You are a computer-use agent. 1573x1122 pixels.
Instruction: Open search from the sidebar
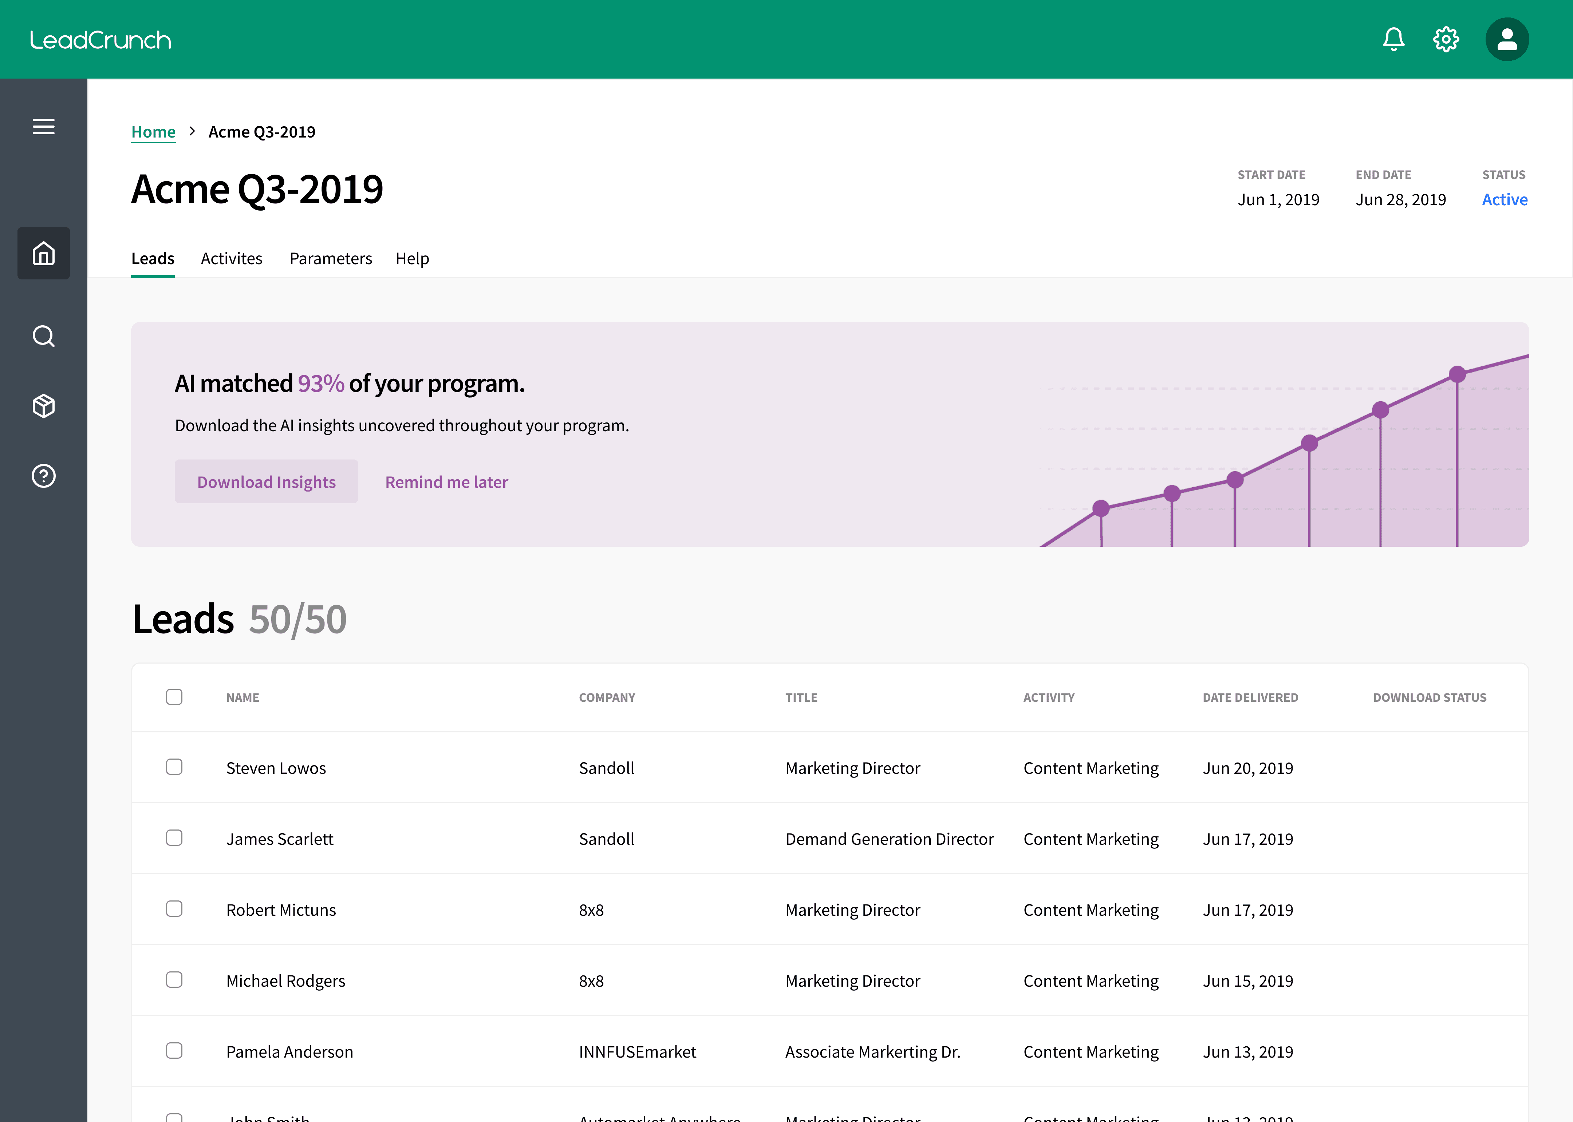(44, 337)
